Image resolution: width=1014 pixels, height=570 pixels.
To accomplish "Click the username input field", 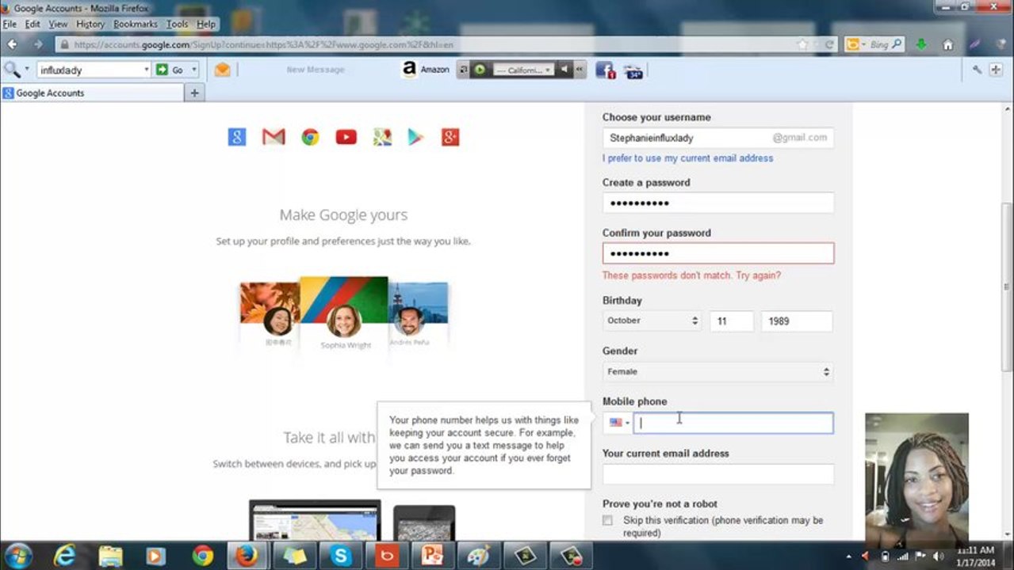I will [x=717, y=138].
